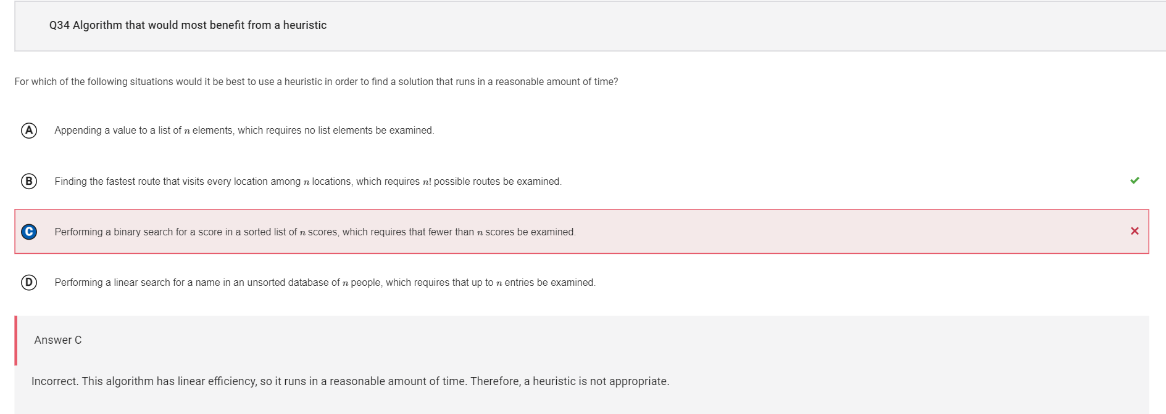
Task: Select answer choice A radio circle
Action: click(x=29, y=131)
